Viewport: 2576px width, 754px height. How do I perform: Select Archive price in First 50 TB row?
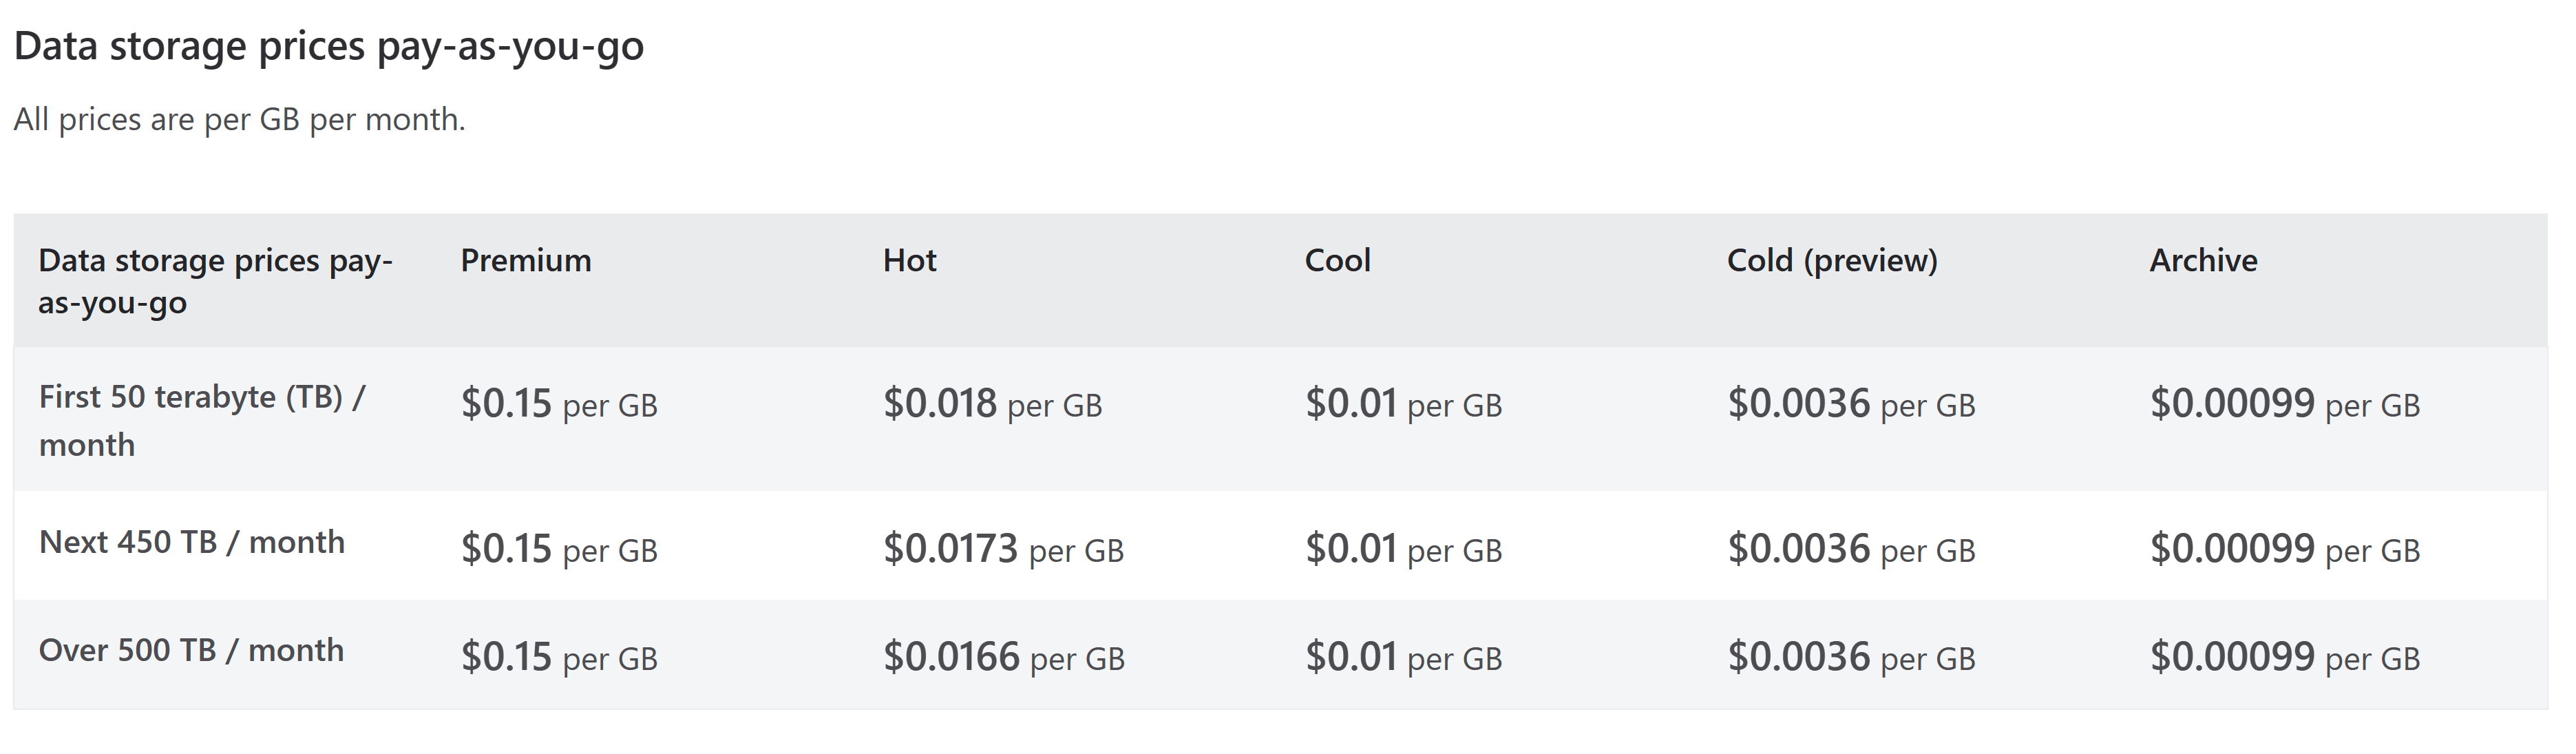coord(2285,404)
